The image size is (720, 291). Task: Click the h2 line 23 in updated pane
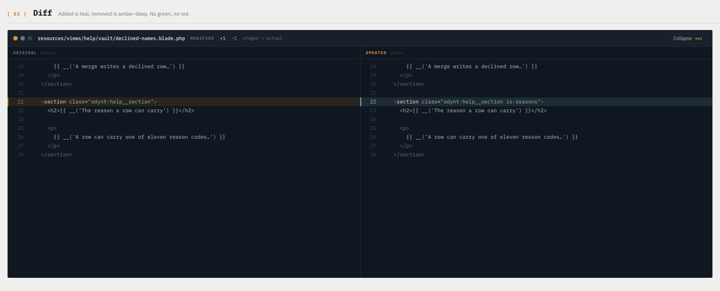[x=473, y=111]
